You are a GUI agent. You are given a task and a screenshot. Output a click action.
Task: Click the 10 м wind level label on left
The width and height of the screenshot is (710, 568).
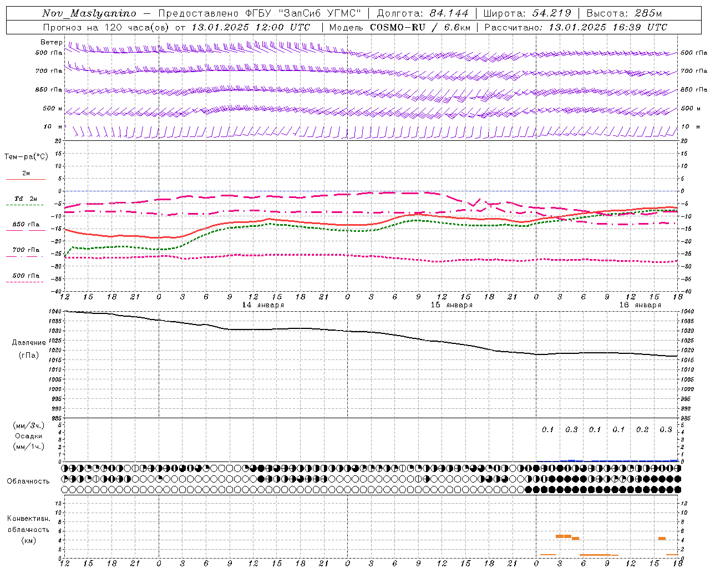(53, 126)
